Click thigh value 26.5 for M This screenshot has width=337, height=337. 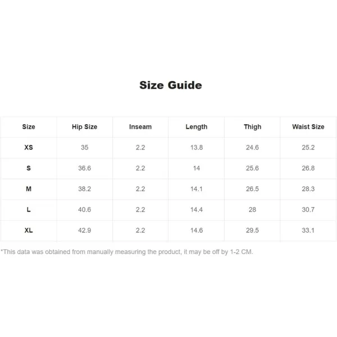(x=252, y=189)
